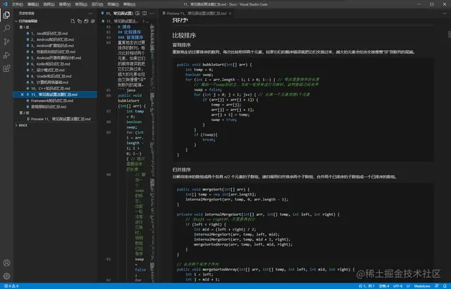451x289 pixels.
Task: Open the Run menu
Action: coord(97,4)
